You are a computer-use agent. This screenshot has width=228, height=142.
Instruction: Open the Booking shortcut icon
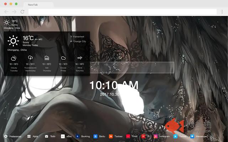click(x=77, y=136)
